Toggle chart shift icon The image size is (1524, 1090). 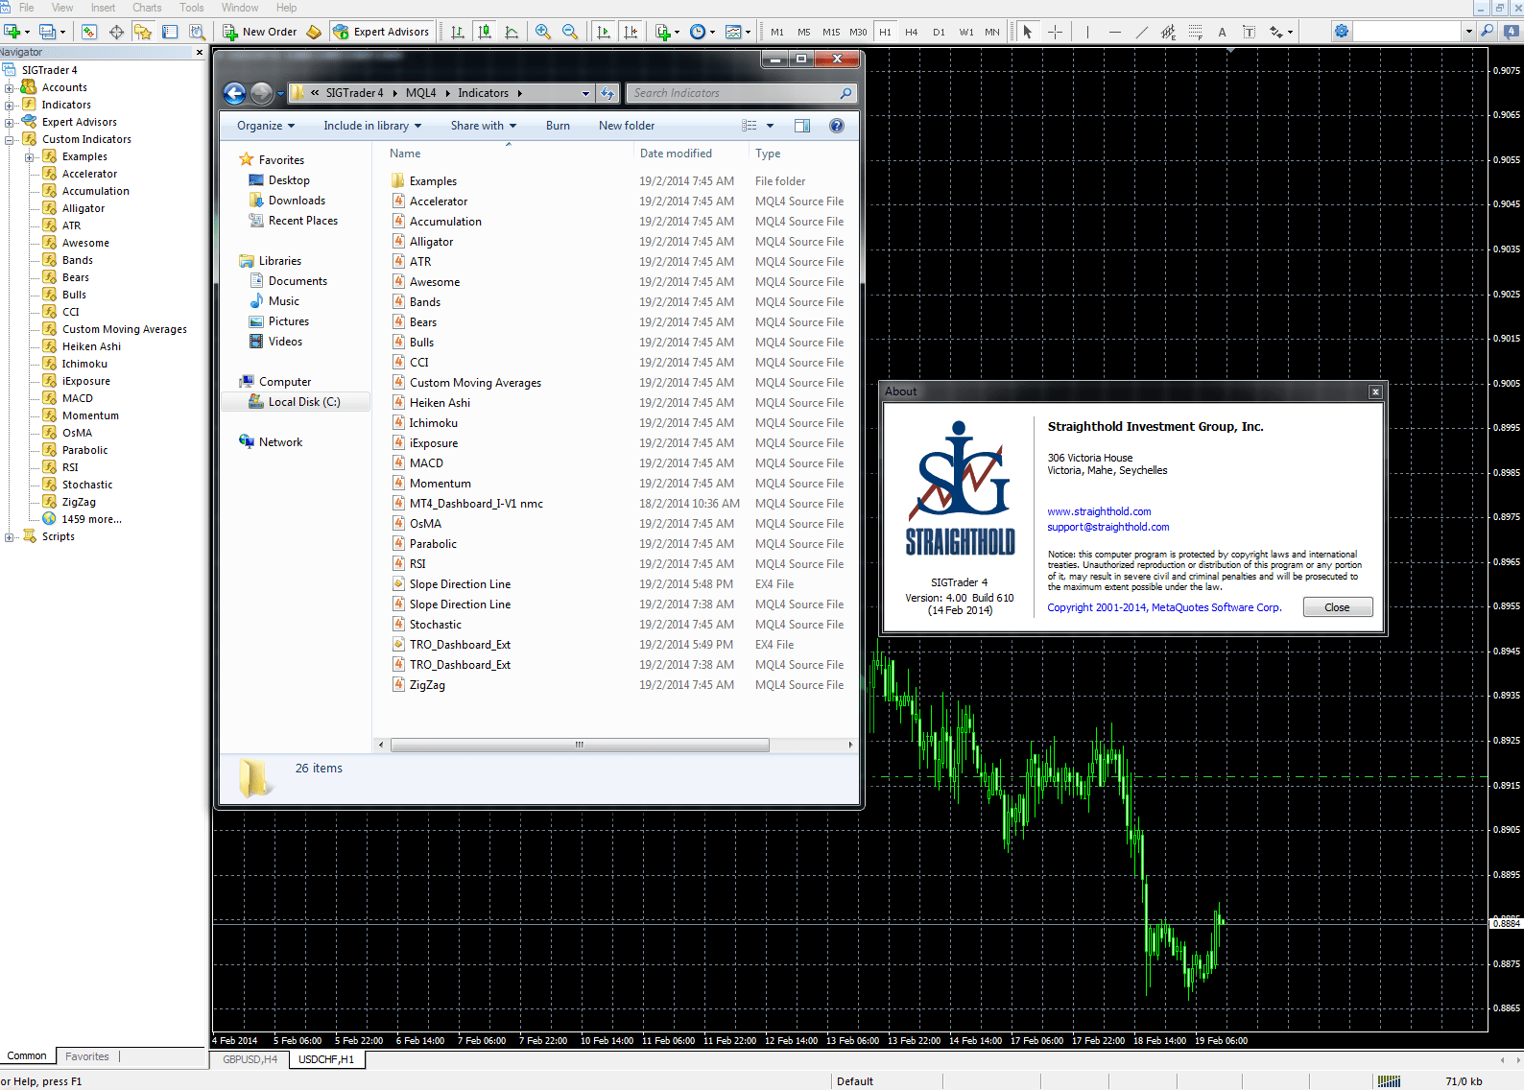(x=631, y=32)
